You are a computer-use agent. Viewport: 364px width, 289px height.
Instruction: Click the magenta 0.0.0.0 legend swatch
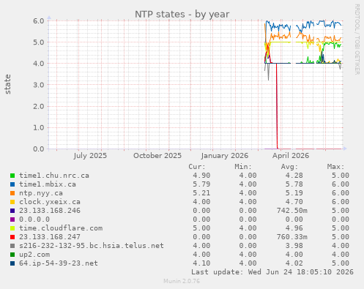[12, 219]
